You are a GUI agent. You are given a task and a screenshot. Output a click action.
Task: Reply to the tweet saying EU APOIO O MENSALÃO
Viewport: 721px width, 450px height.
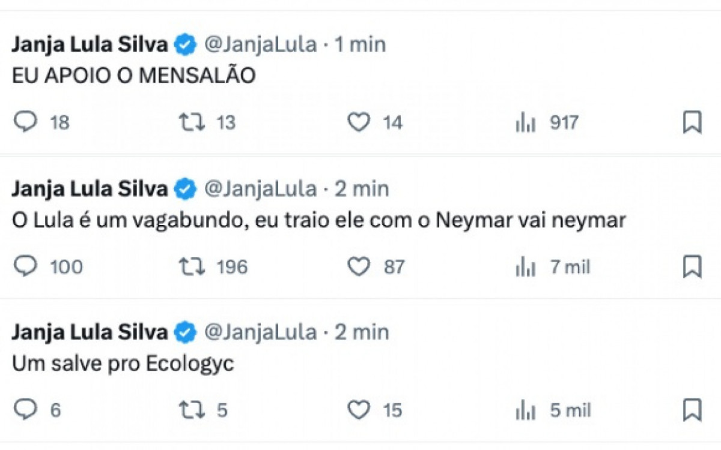pyautogui.click(x=25, y=122)
